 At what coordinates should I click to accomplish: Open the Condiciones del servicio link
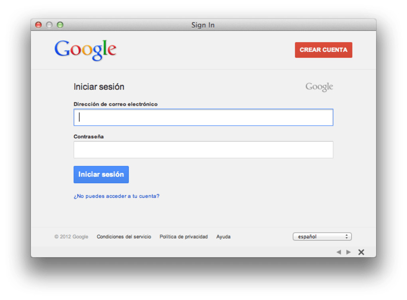click(124, 237)
